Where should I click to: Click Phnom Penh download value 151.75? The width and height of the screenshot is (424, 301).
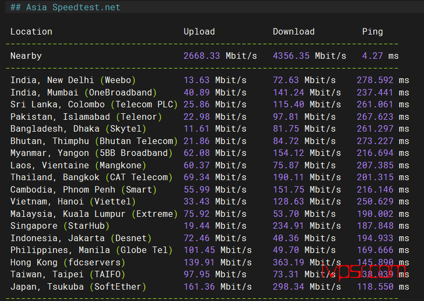tap(289, 190)
